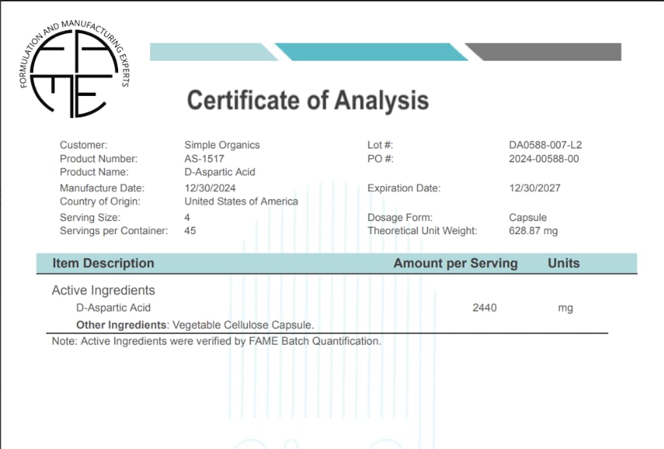Click the expiration date 12/30/2027
The width and height of the screenshot is (664, 449).
[x=535, y=188]
